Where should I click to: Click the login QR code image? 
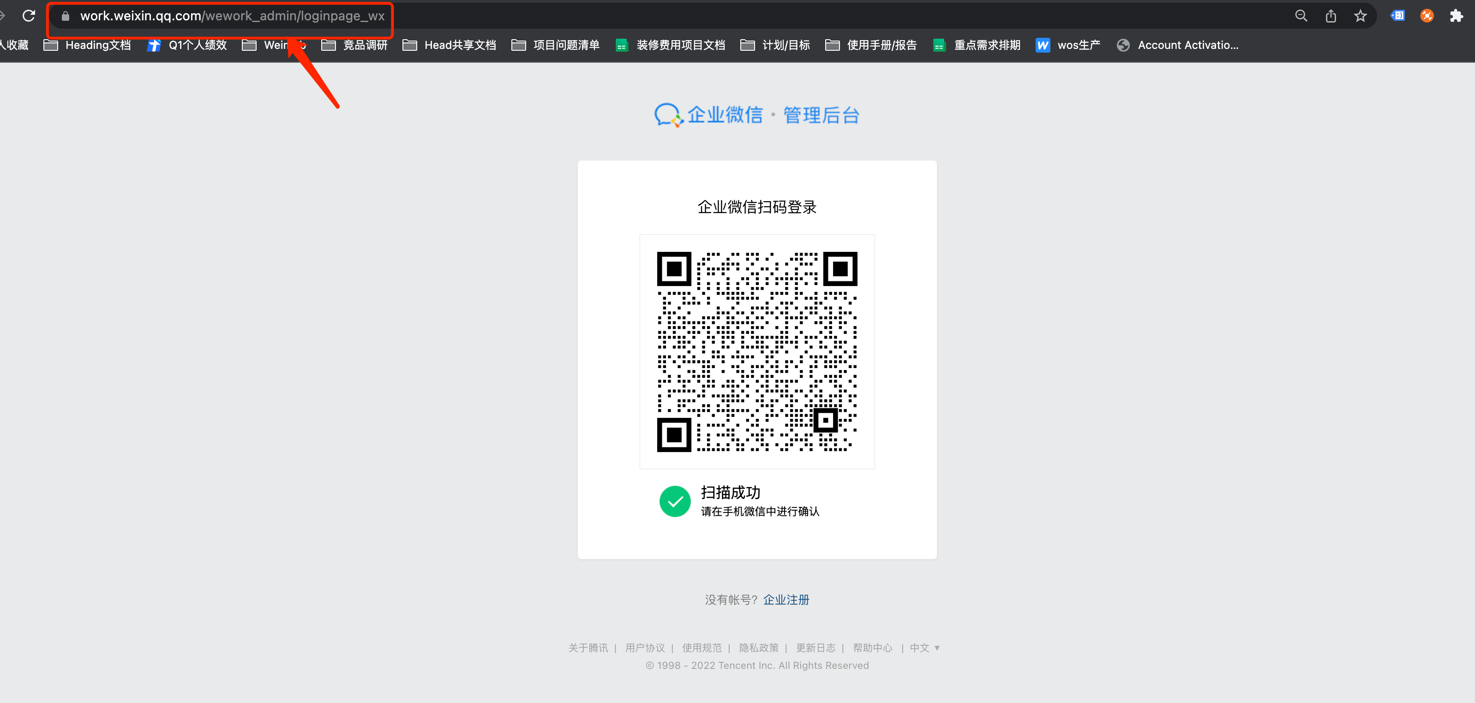click(x=756, y=351)
